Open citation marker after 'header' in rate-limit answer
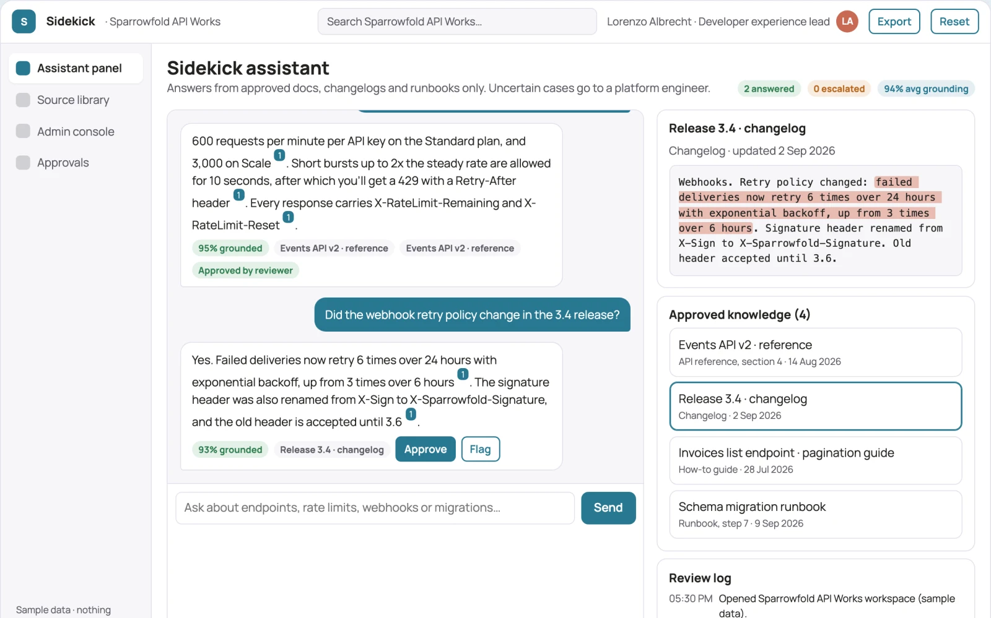 click(238, 195)
